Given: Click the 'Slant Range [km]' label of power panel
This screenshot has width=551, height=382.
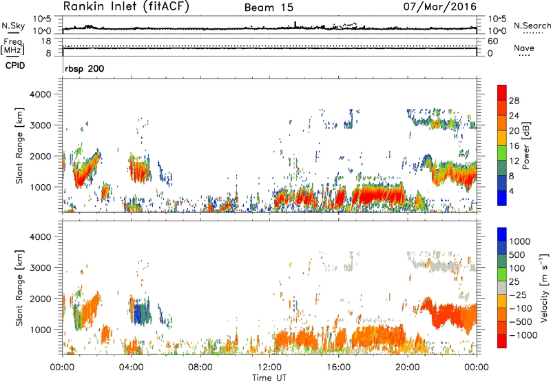Looking at the screenshot, I should (19, 145).
